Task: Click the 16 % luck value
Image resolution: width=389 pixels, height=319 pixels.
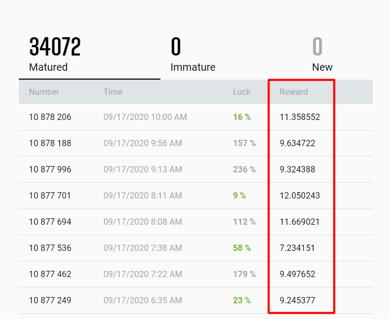Action: 242,117
